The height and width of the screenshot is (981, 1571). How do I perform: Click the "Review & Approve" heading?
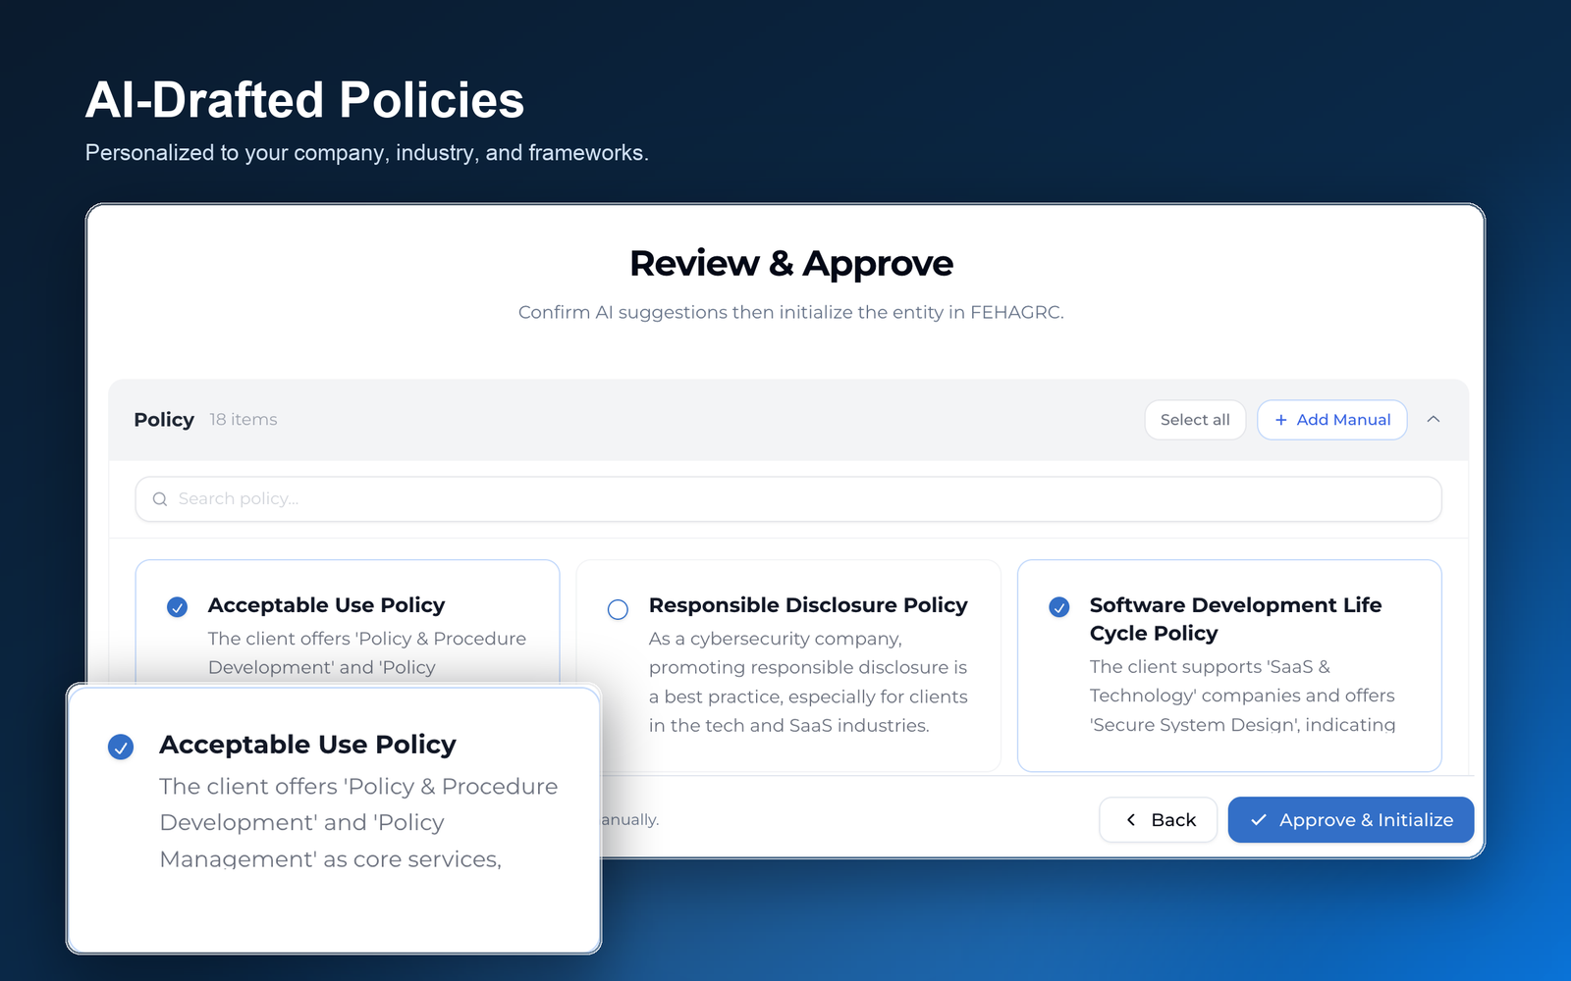point(791,263)
